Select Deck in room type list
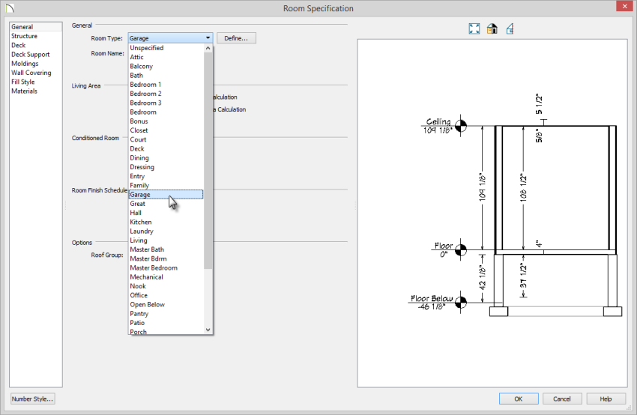 (166, 148)
